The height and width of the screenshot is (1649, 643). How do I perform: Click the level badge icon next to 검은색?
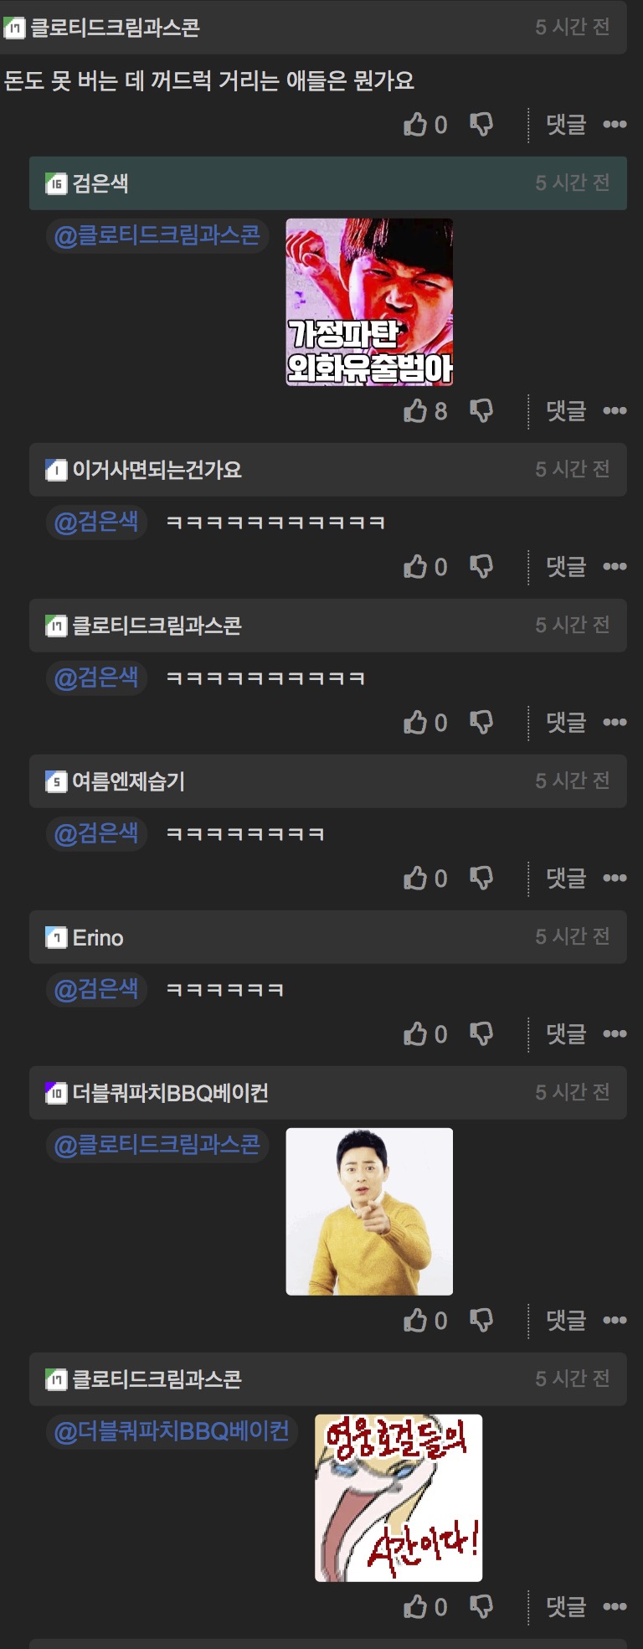[56, 183]
